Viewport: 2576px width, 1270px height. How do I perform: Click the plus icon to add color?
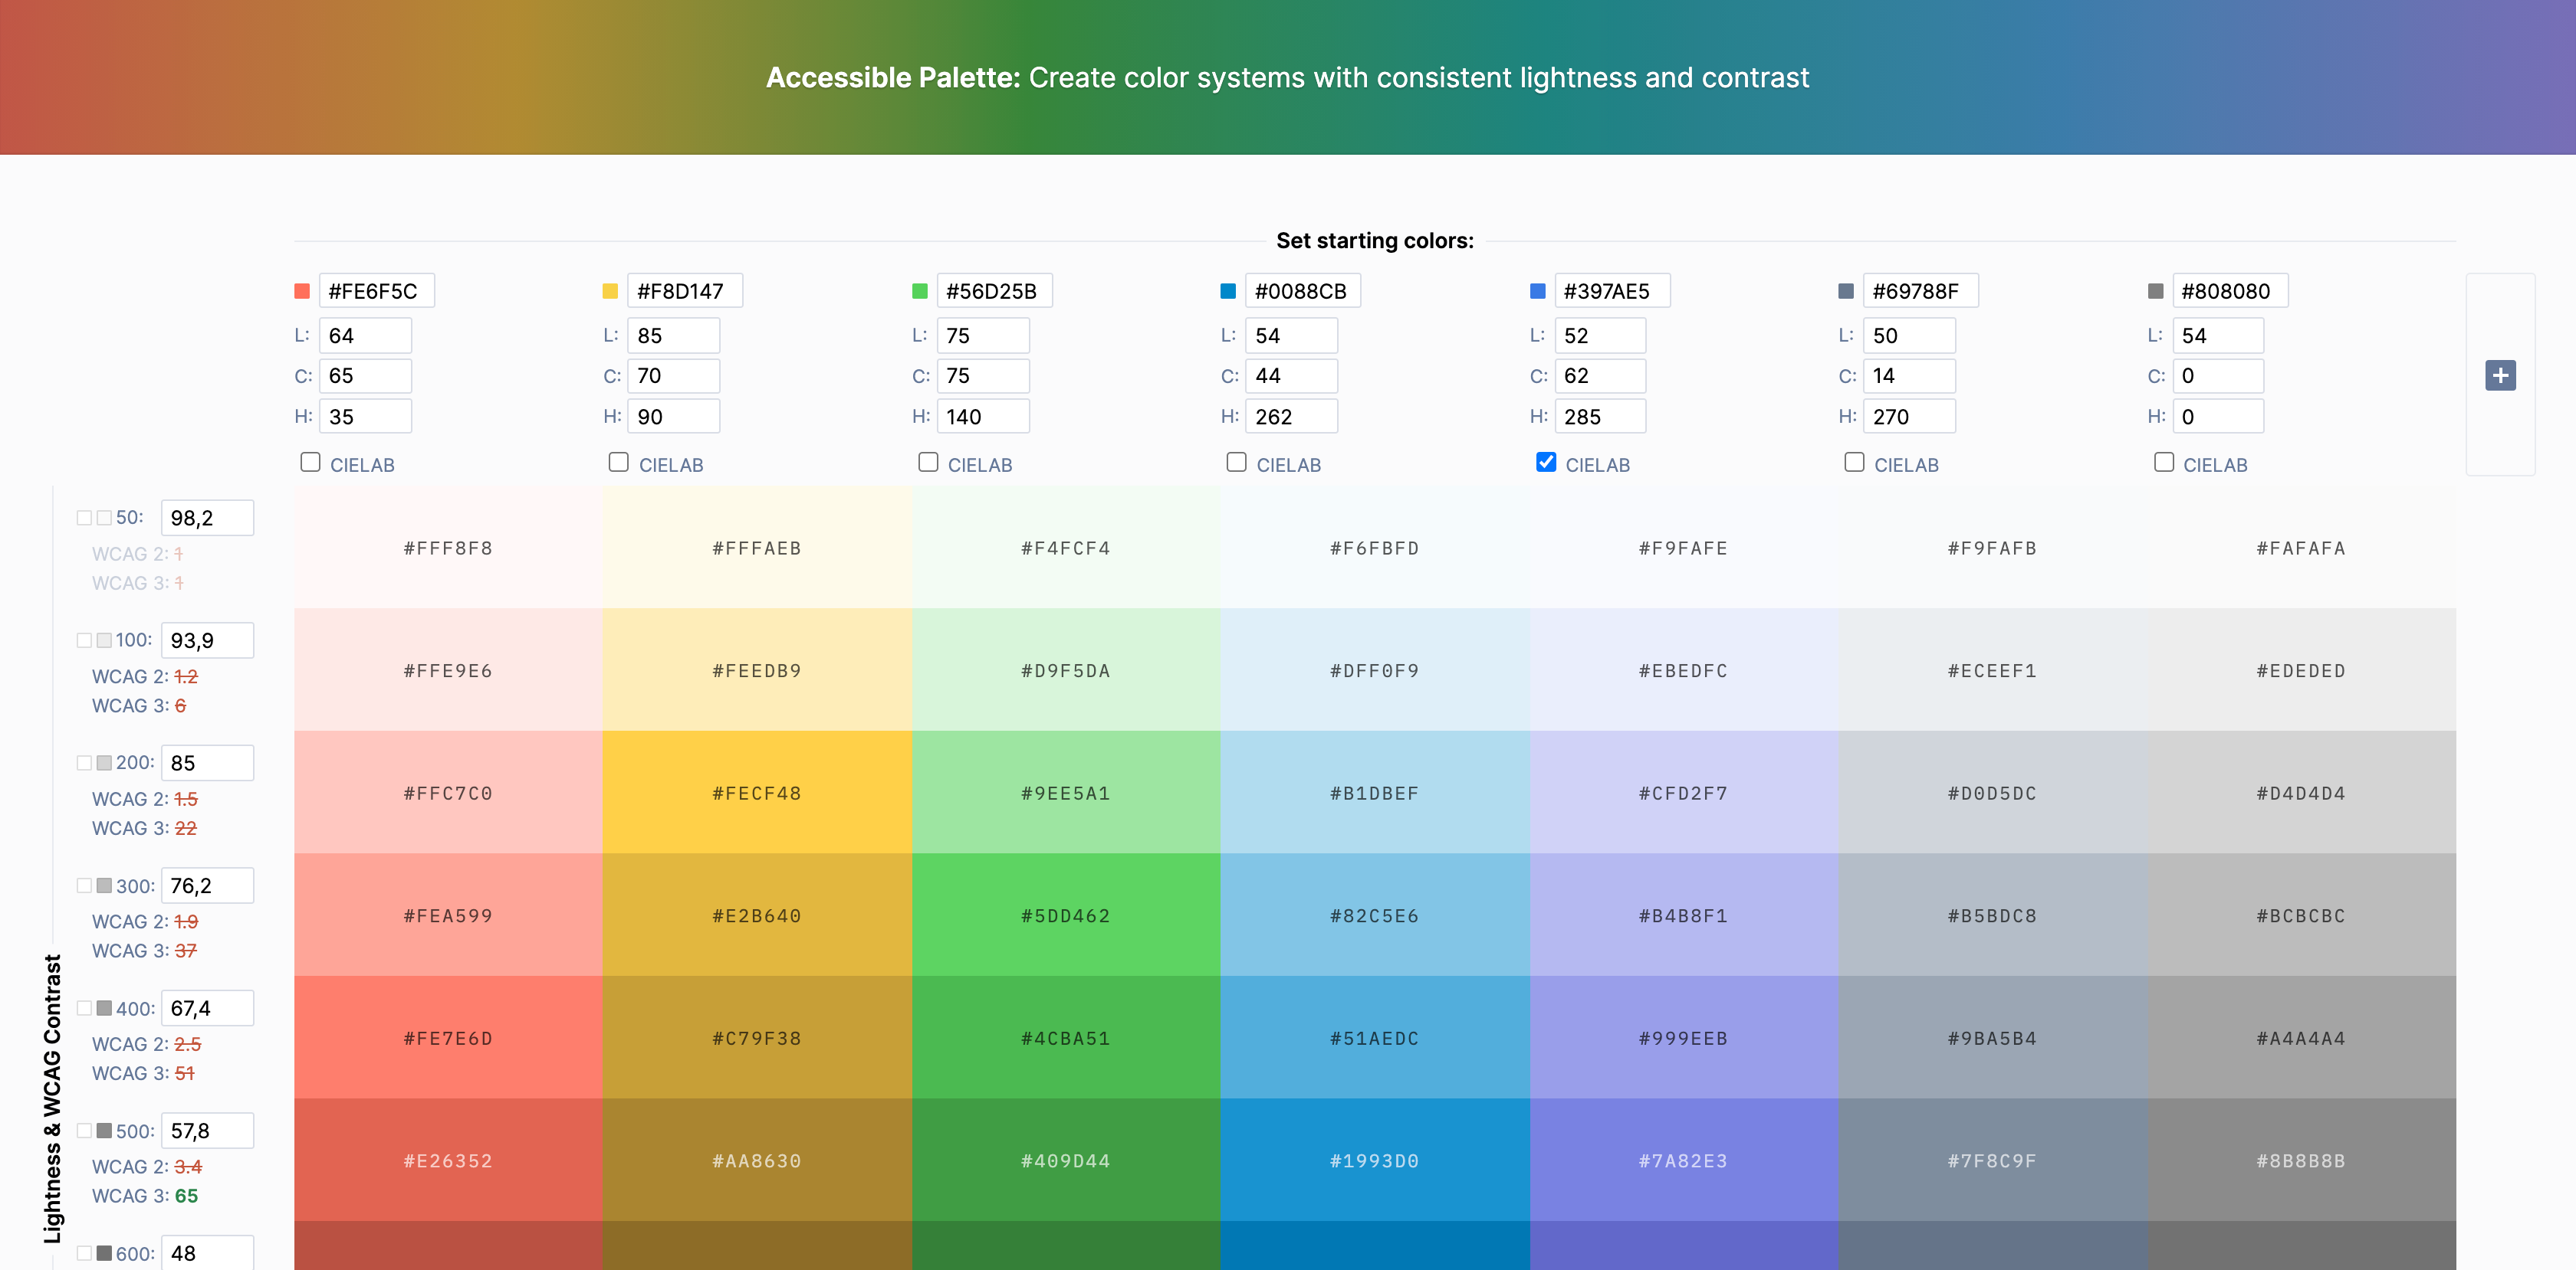click(x=2499, y=375)
